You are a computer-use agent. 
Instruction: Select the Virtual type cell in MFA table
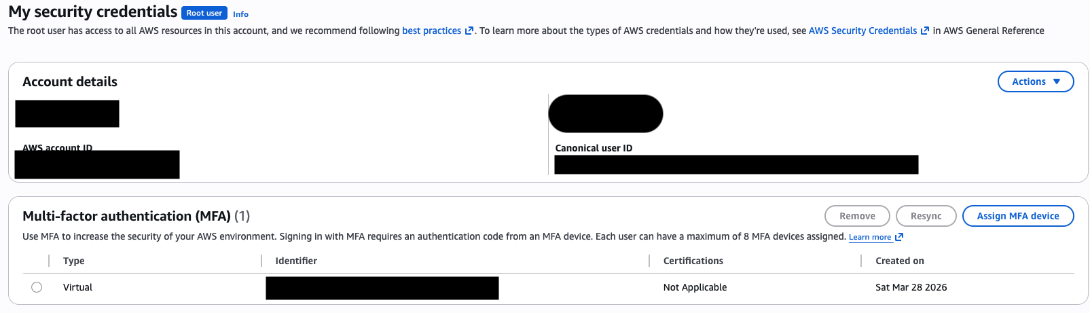click(77, 287)
